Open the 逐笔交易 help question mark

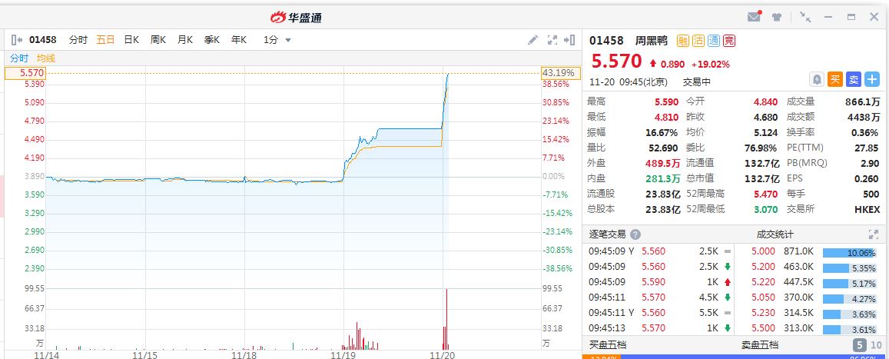635,234
